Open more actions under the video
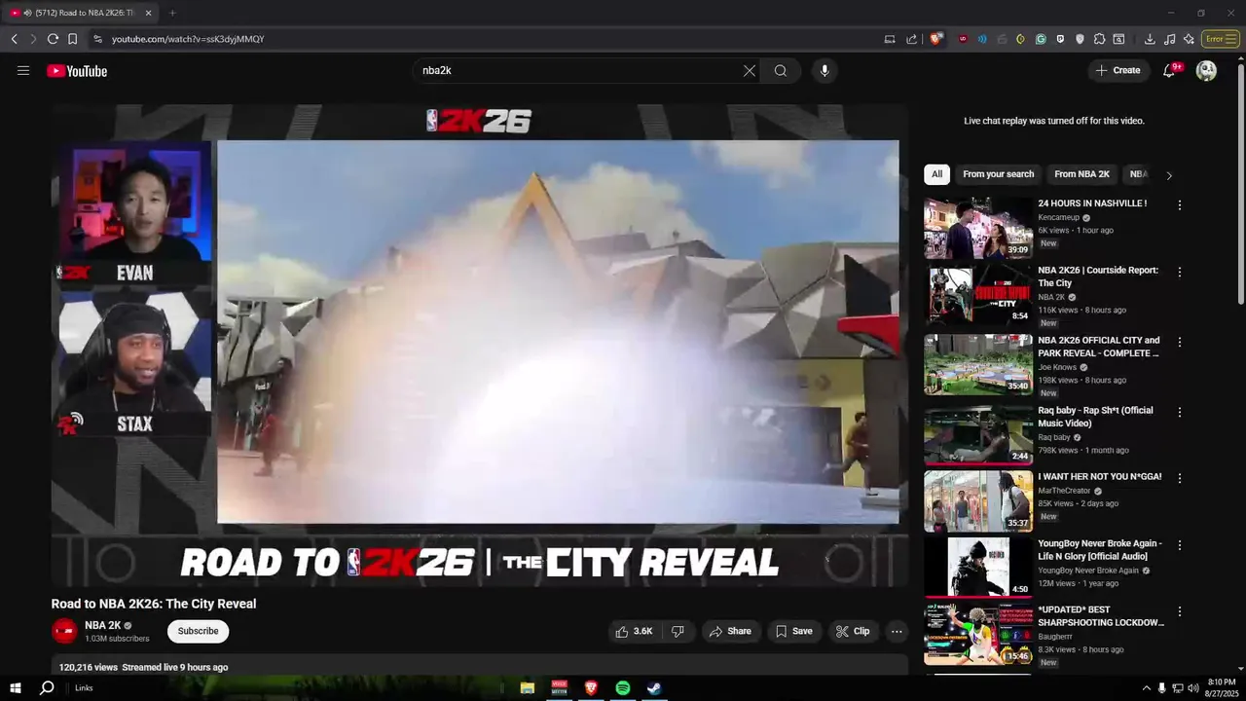The width and height of the screenshot is (1246, 701). 897,631
